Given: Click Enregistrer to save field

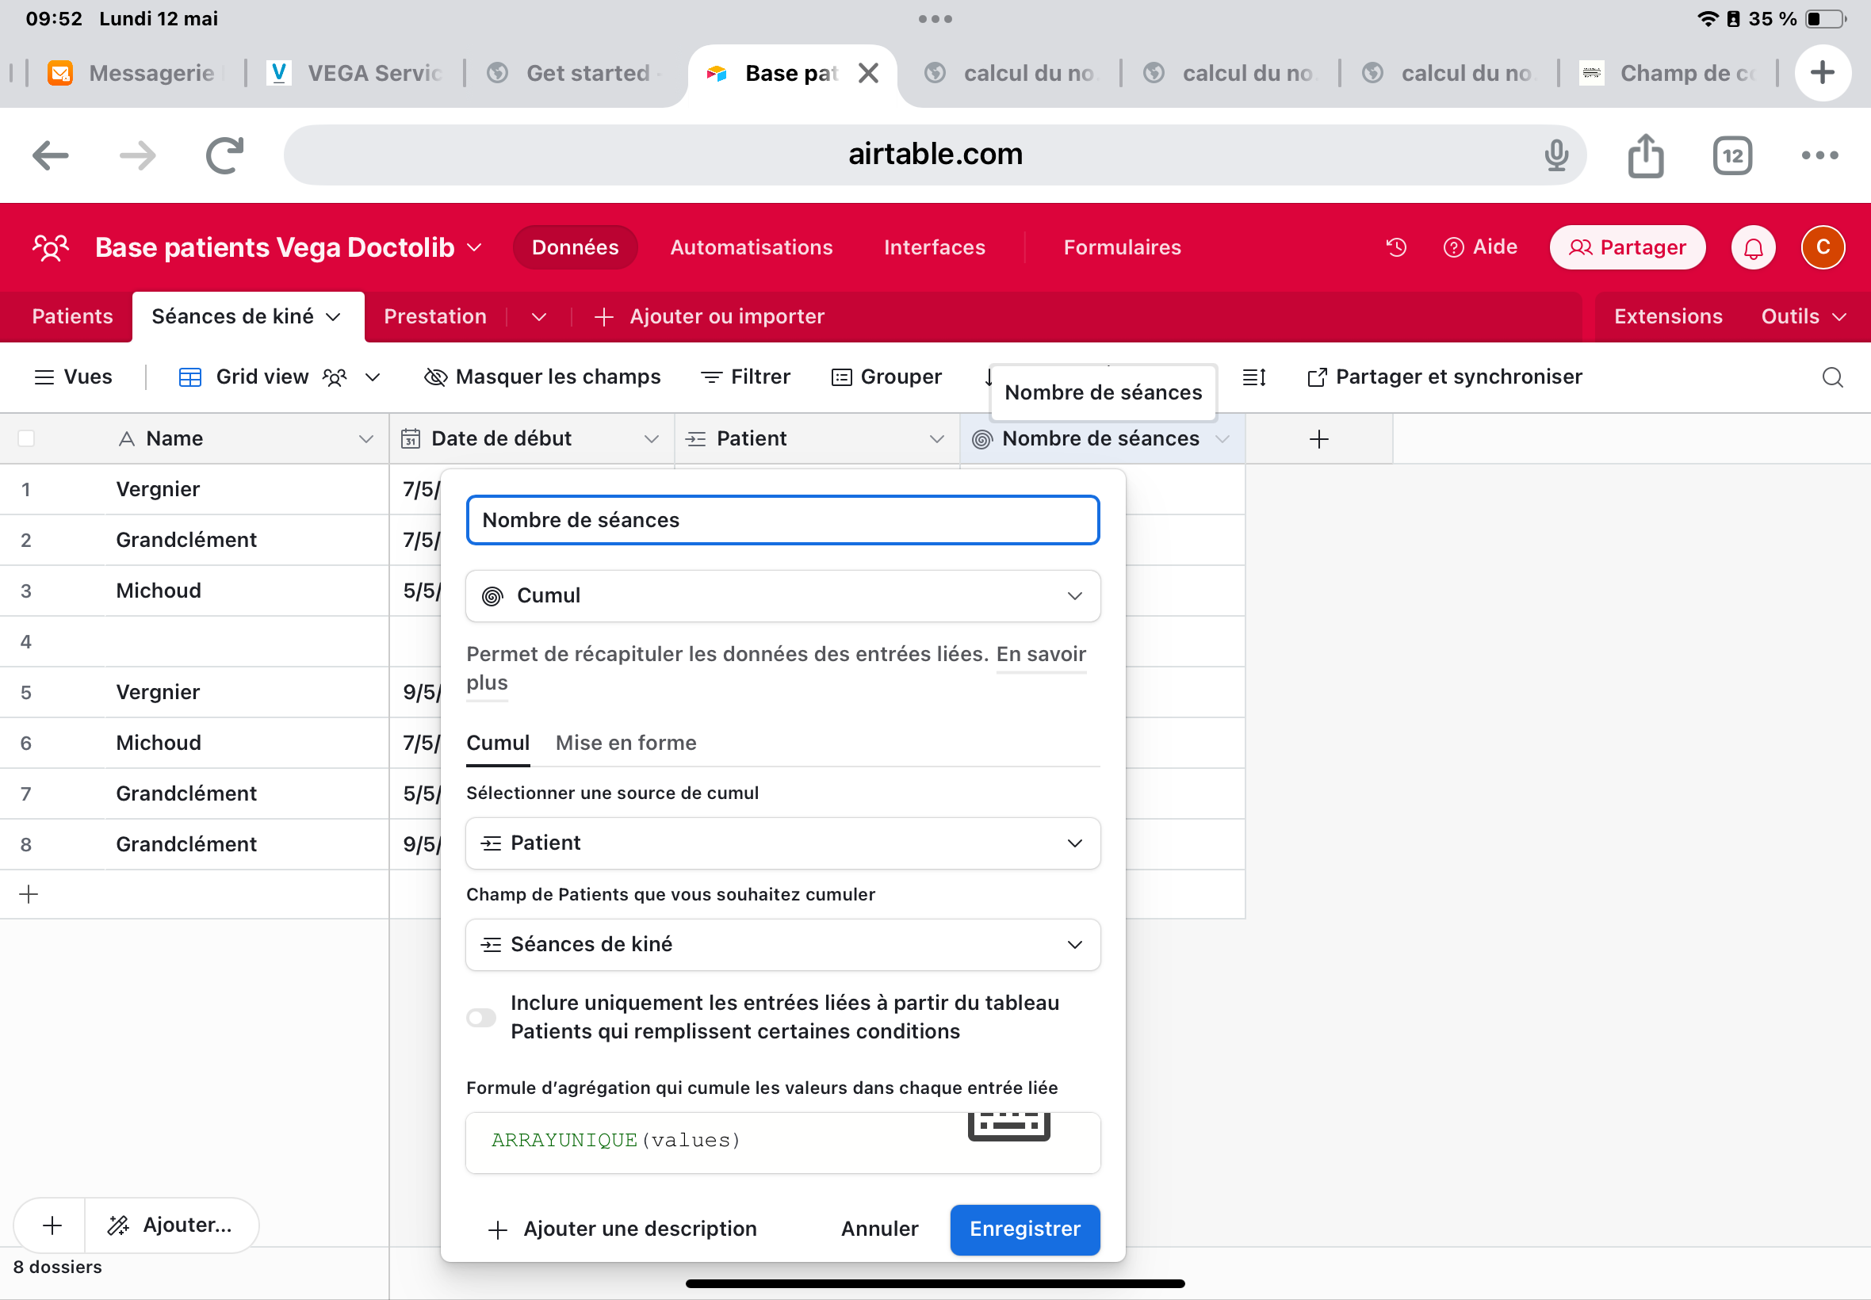Looking at the screenshot, I should click(1025, 1229).
